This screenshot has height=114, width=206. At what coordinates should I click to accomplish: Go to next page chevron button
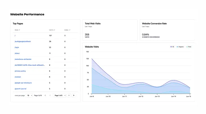(x=69, y=96)
